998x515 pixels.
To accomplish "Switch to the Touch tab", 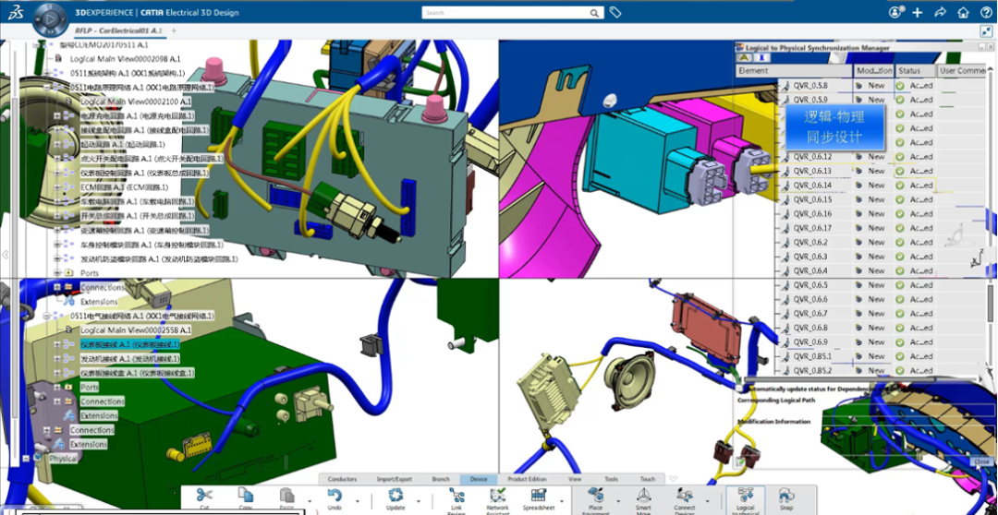I will point(647,479).
